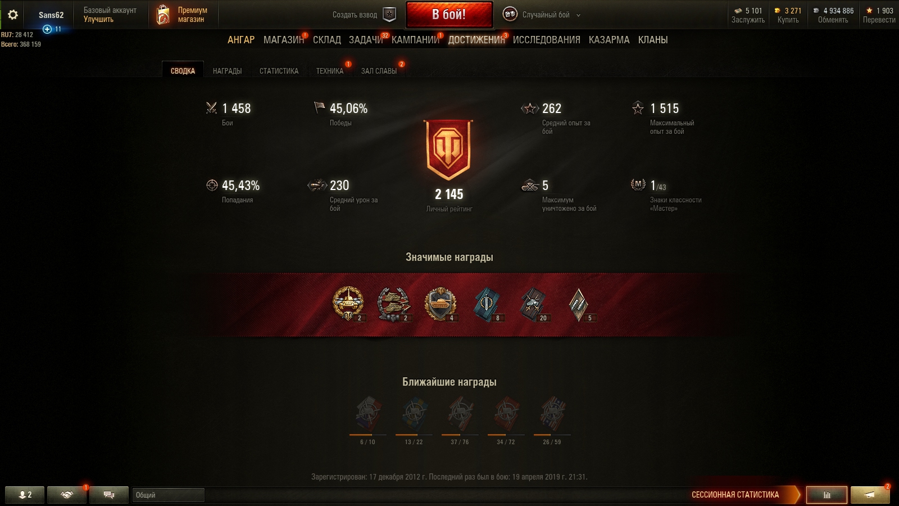Open the Premium shop bag icon
Viewport: 899px width, 506px height.
(163, 15)
